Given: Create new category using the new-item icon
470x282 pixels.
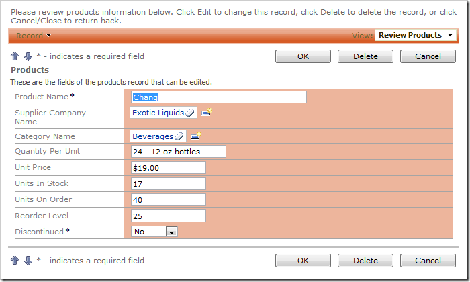Looking at the screenshot, I should click(x=196, y=136).
